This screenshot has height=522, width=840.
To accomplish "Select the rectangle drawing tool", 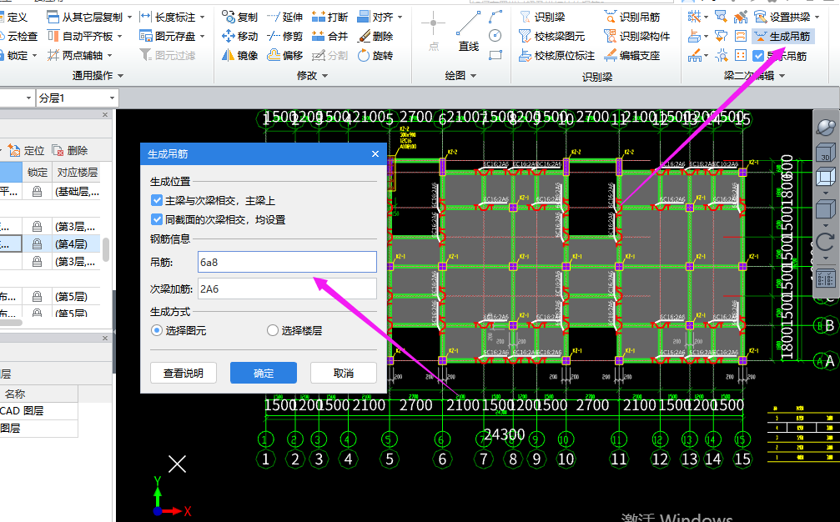I will pos(495,54).
